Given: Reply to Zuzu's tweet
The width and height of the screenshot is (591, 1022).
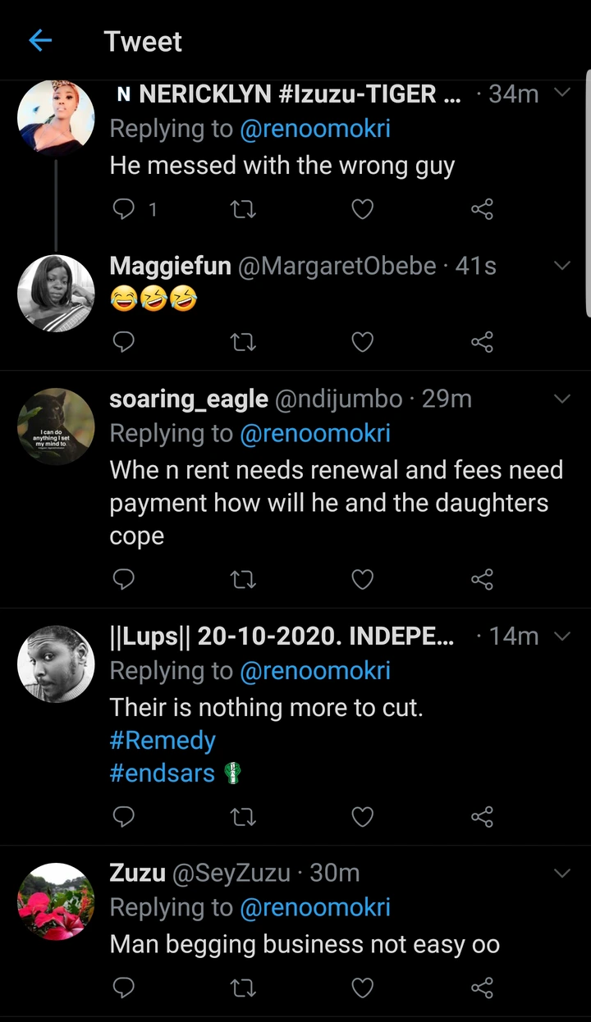Looking at the screenshot, I should click(x=123, y=986).
